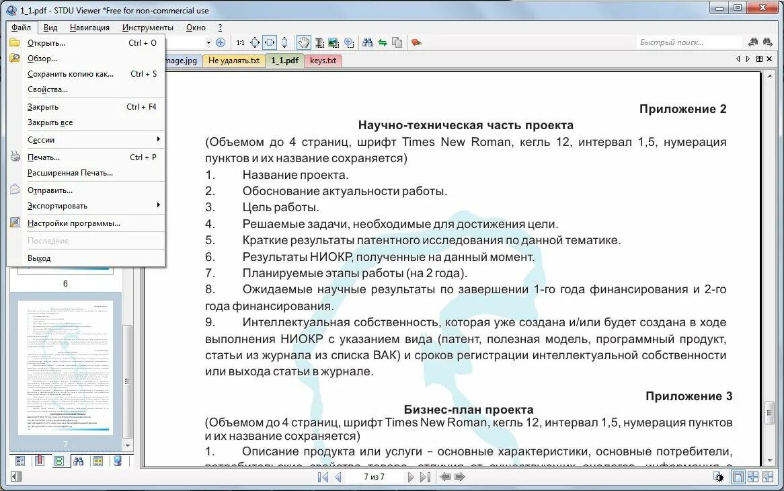The width and height of the screenshot is (784, 491).
Task: Show the Thumbnails sidebar panel
Action: [x=59, y=461]
